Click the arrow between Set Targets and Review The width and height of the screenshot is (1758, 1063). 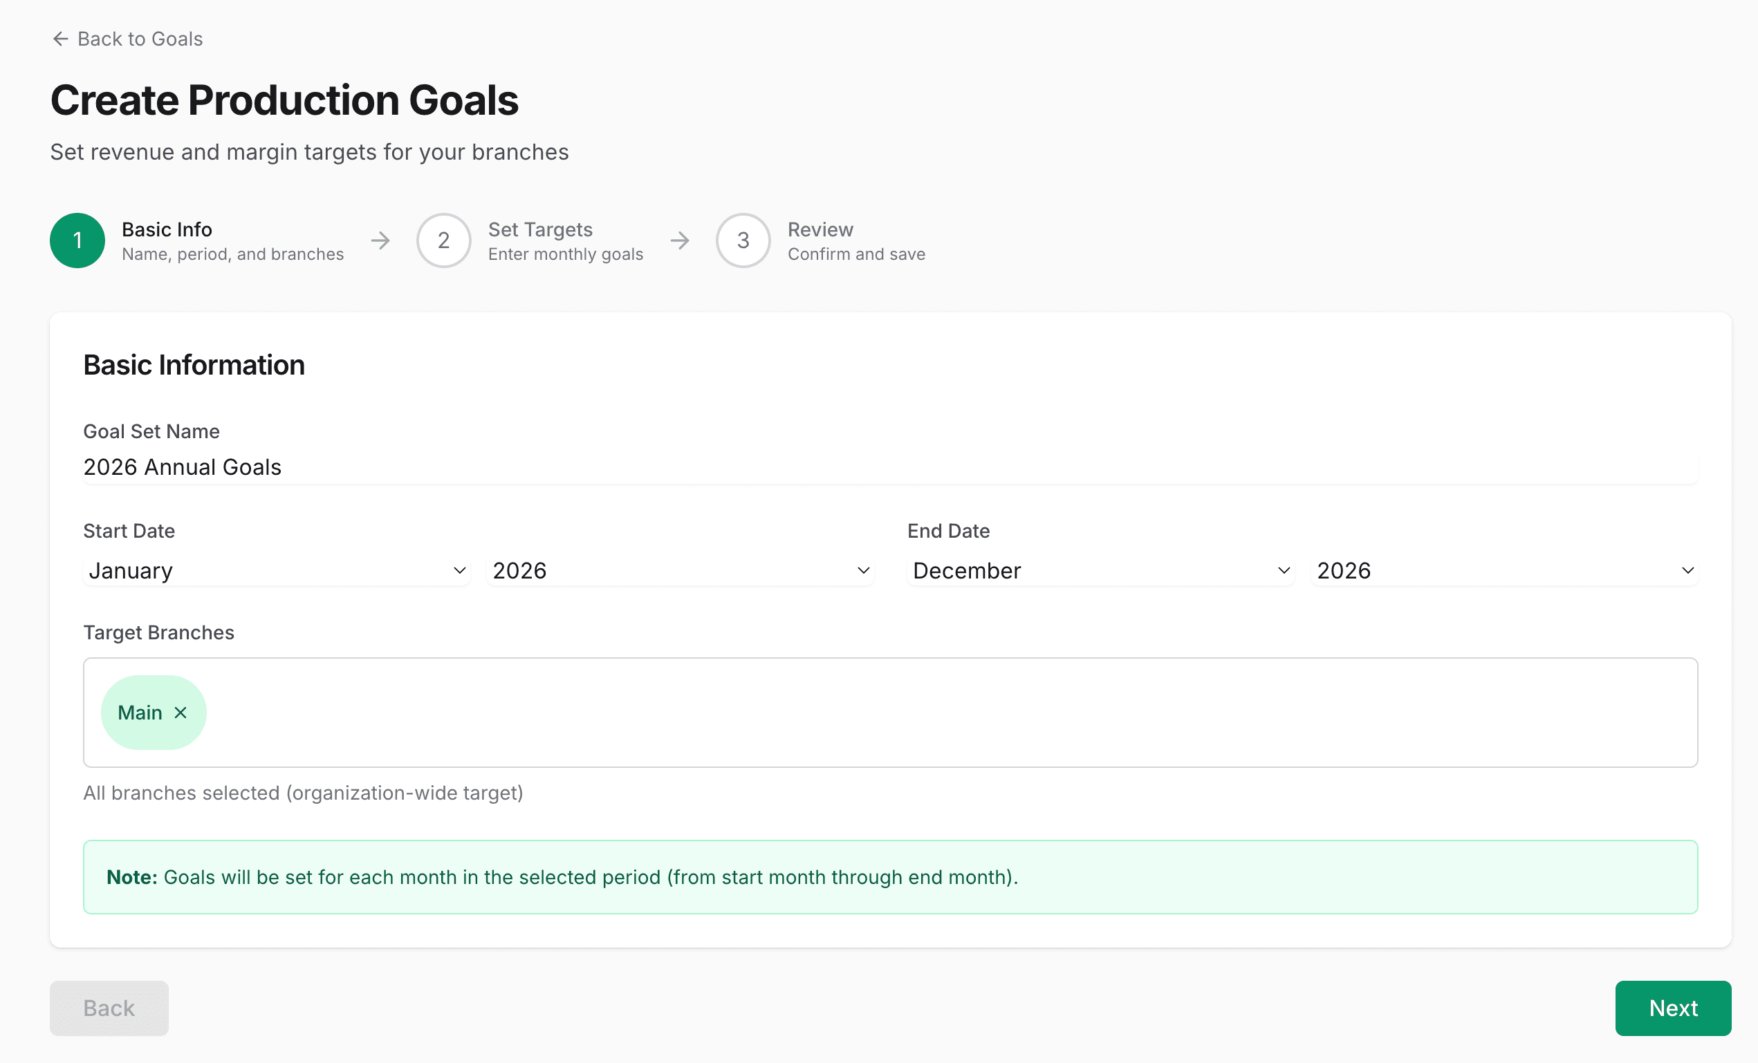pyautogui.click(x=680, y=241)
